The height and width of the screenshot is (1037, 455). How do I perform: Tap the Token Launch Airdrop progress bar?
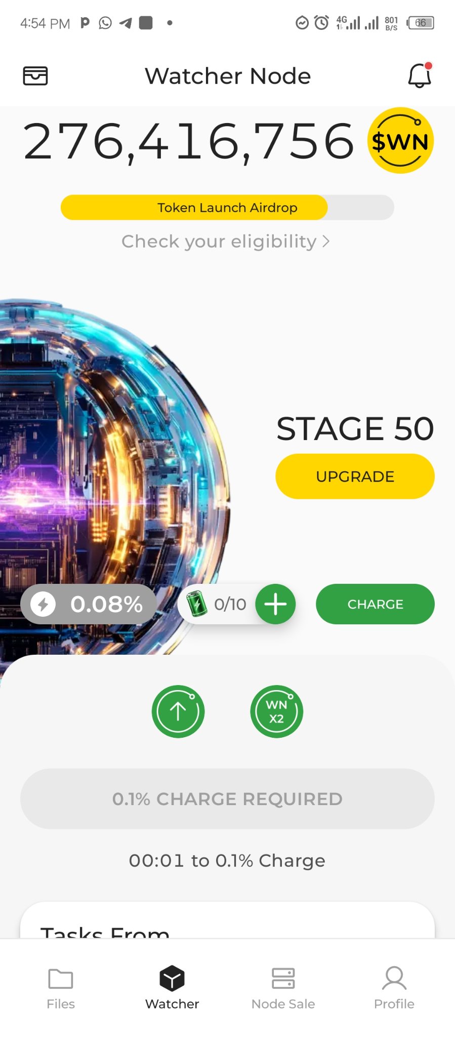point(227,208)
